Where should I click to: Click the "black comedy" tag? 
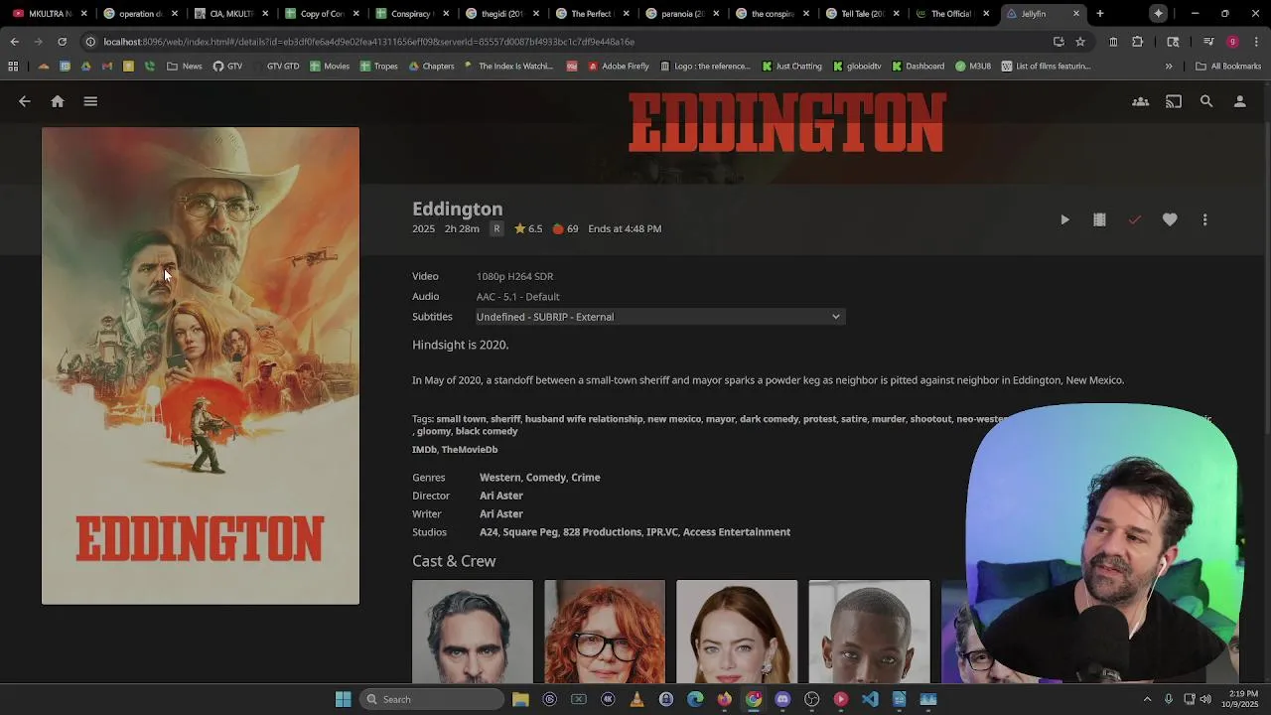pyautogui.click(x=487, y=431)
